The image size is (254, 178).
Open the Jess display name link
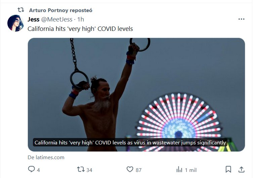33,19
